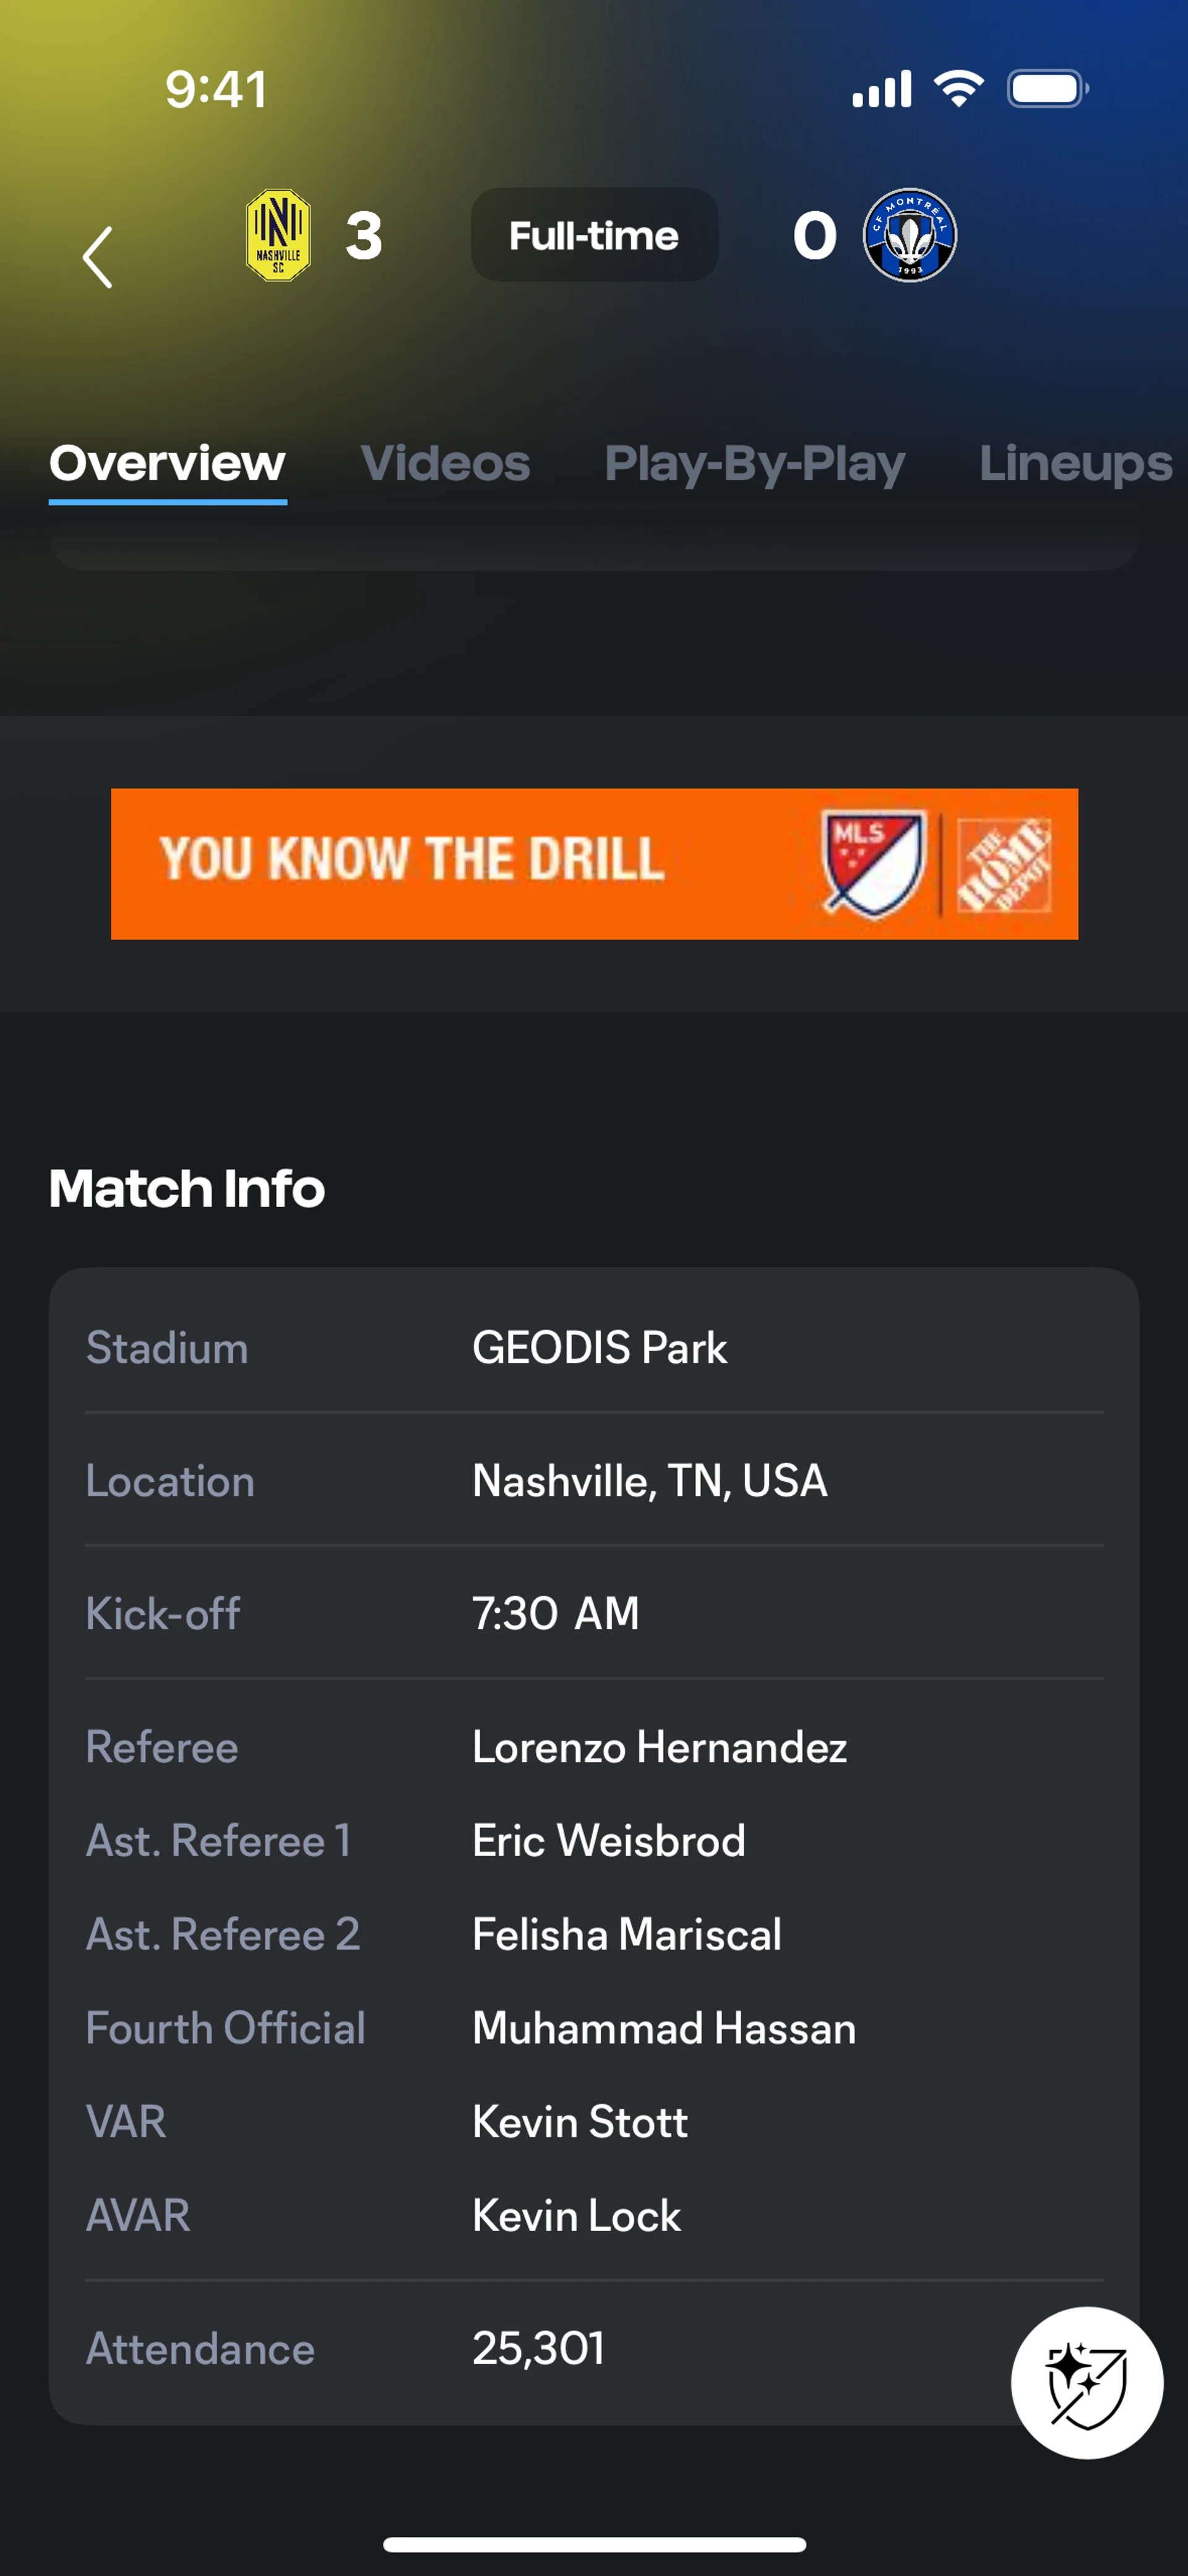Viewport: 1188px width, 2576px height.
Task: Open the Play-By-Play tab
Action: point(754,464)
